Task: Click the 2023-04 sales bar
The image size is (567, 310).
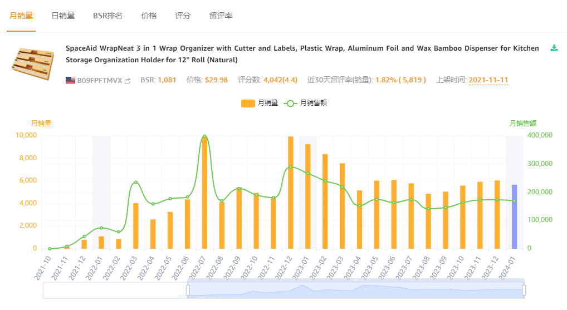Action: point(359,220)
